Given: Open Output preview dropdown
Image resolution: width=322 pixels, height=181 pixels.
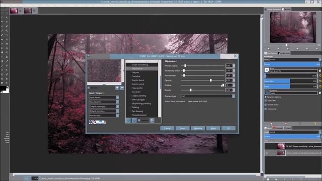Looking at the screenshot, I should point(104,111).
